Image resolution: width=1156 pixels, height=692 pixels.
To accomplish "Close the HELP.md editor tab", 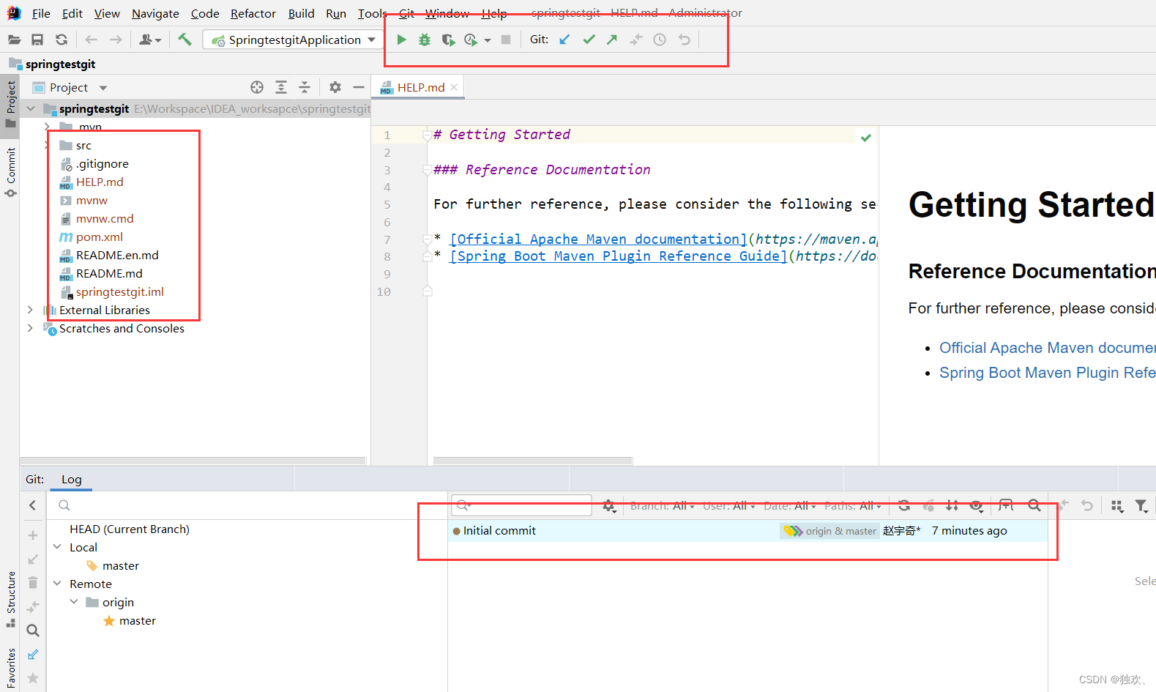I will pyautogui.click(x=454, y=87).
